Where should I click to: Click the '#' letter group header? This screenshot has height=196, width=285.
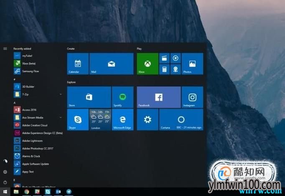[x=15, y=79]
